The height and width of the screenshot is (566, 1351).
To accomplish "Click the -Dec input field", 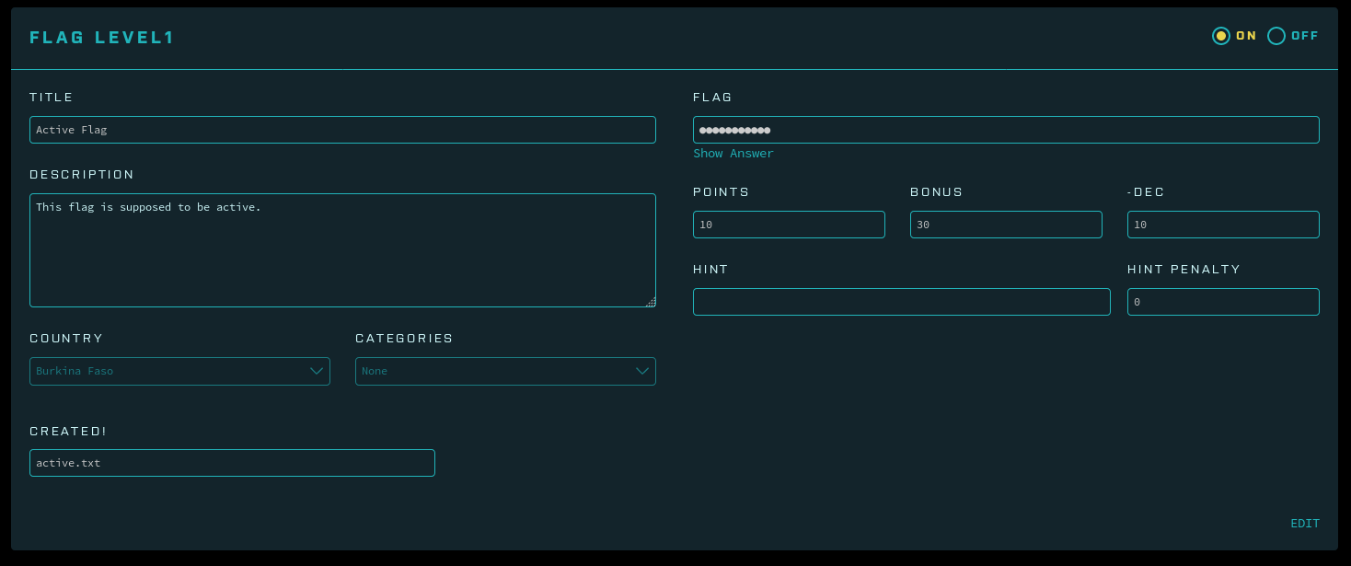I will [1223, 225].
